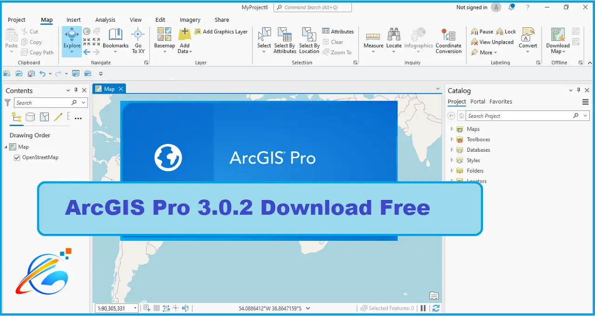Image resolution: width=595 pixels, height=316 pixels.
Task: Activate the Measure tool
Action: click(x=373, y=41)
